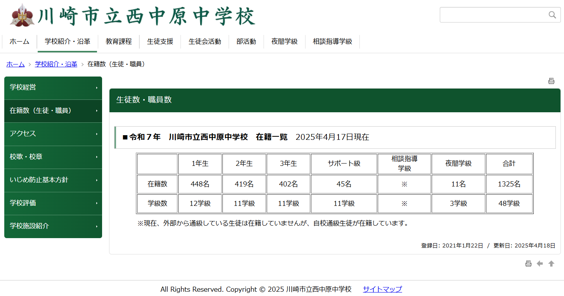Open 学校施設紹介 sidebar item

coord(53,226)
